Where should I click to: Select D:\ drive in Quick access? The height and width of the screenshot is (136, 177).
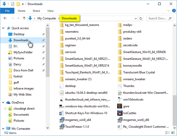tap(16, 46)
